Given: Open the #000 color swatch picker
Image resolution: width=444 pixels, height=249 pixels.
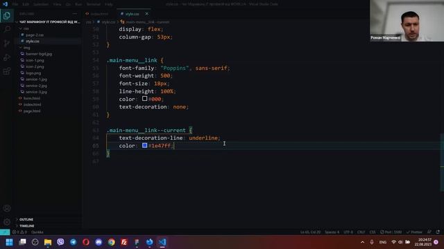Looking at the screenshot, I should click(x=144, y=98).
